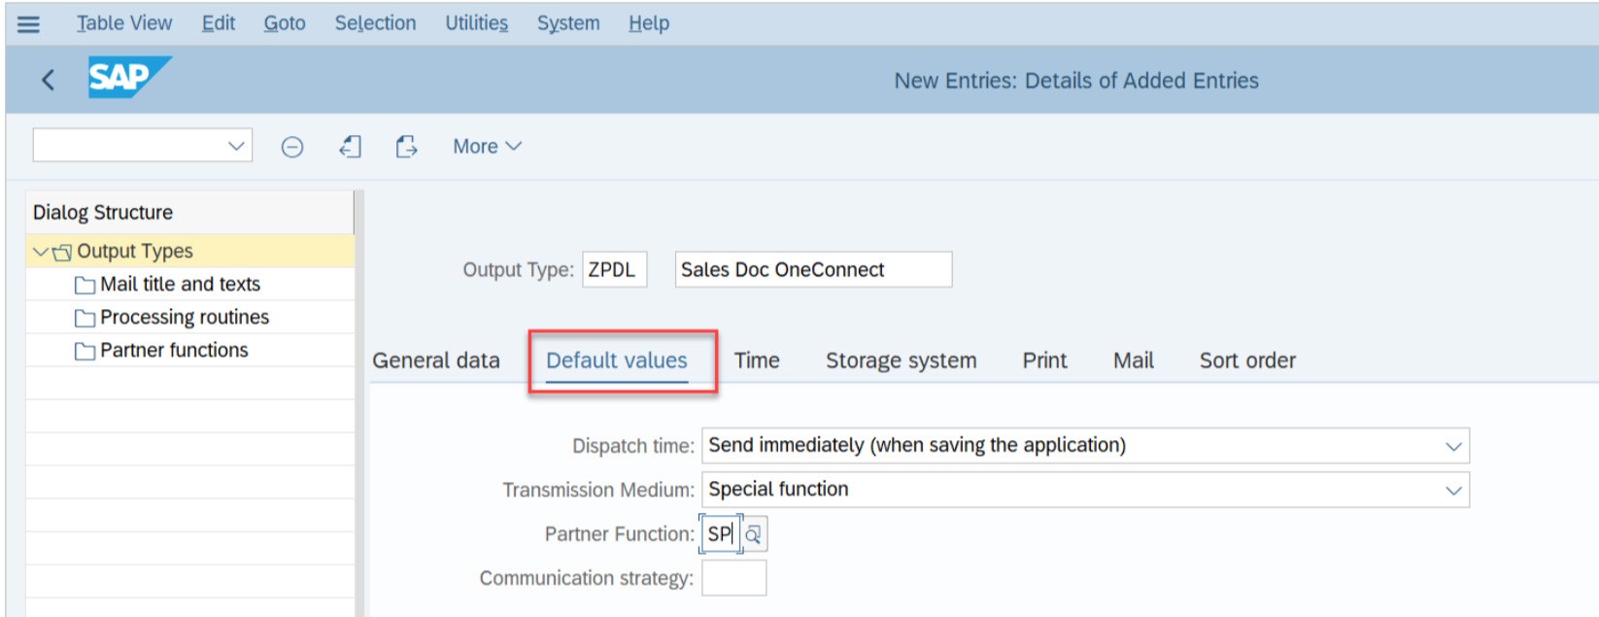Go to previous entry icon
The height and width of the screenshot is (617, 1599).
point(351,147)
